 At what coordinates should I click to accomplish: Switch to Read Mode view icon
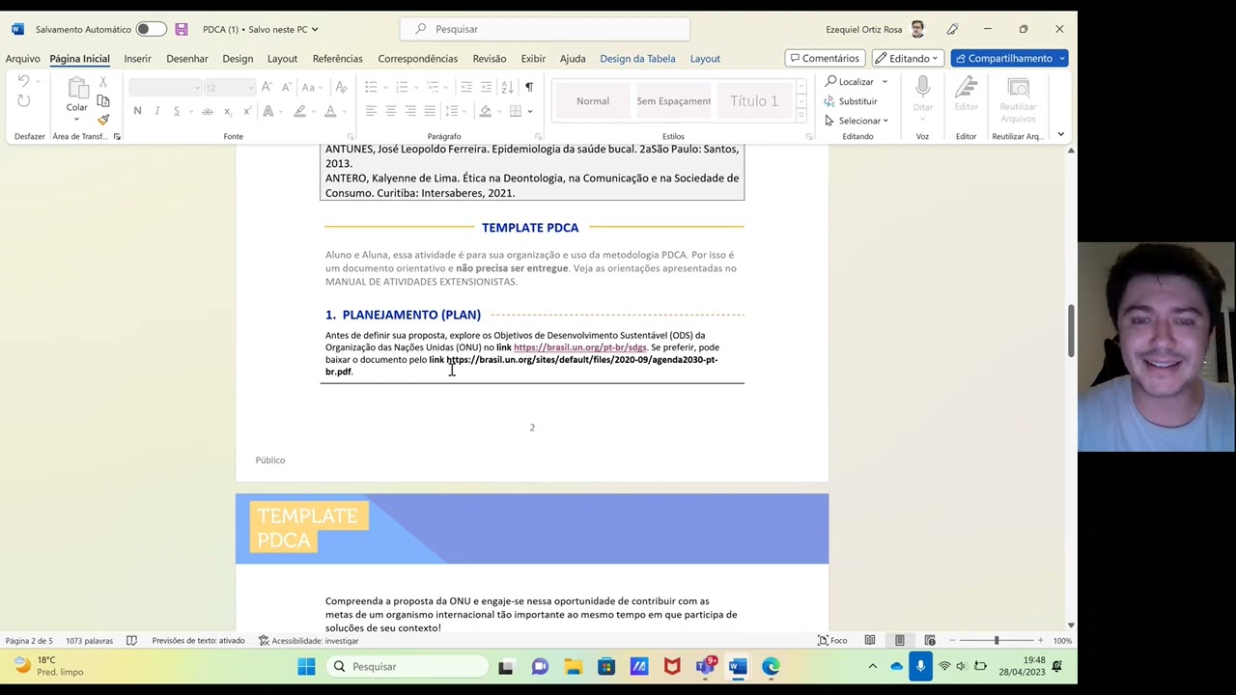pyautogui.click(x=870, y=640)
